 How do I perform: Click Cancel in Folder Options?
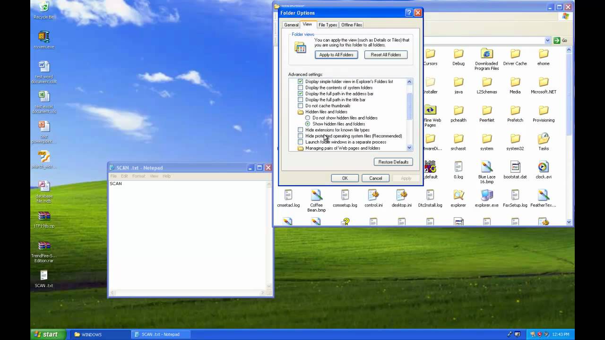(376, 178)
